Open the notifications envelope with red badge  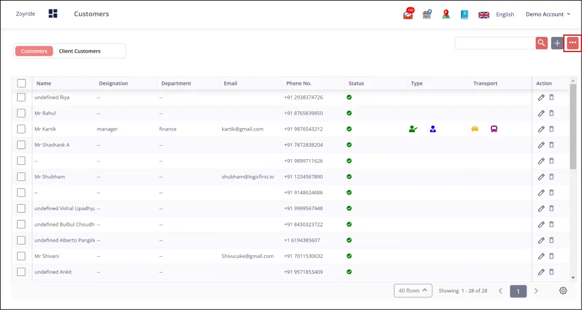pos(408,14)
